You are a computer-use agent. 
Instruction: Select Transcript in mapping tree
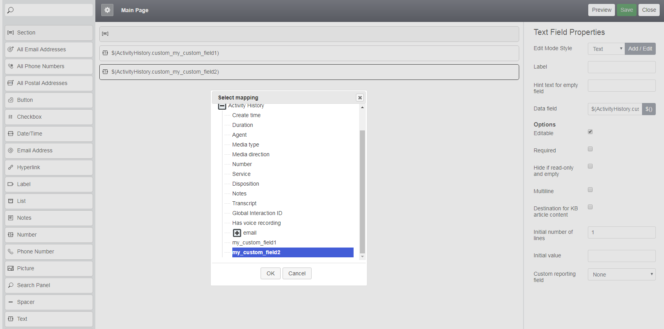click(x=244, y=203)
